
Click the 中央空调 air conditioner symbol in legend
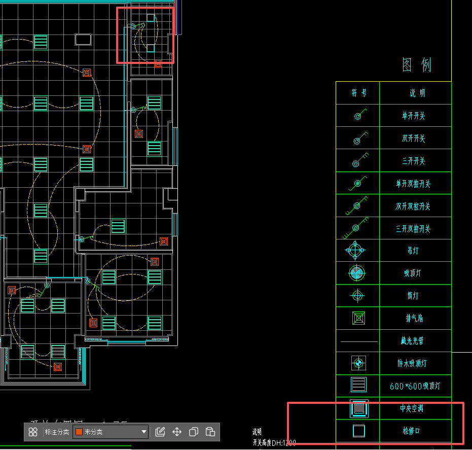pyautogui.click(x=359, y=409)
